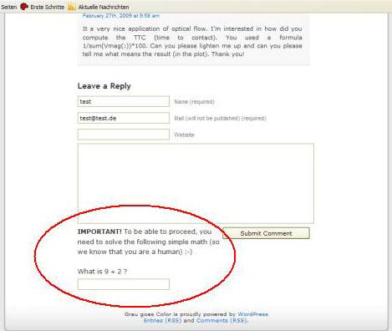Click into the empty Website field

(124, 135)
